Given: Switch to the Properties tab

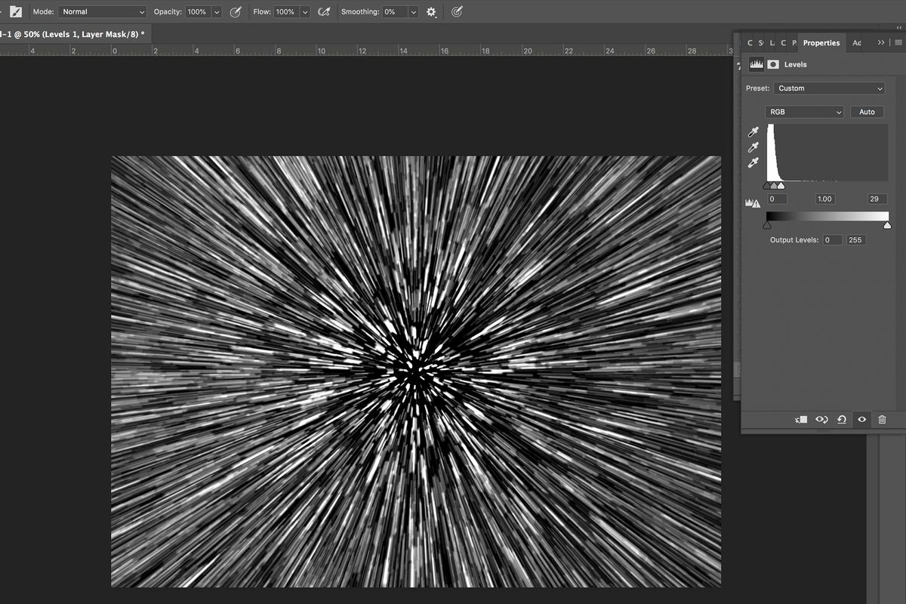Looking at the screenshot, I should 821,42.
